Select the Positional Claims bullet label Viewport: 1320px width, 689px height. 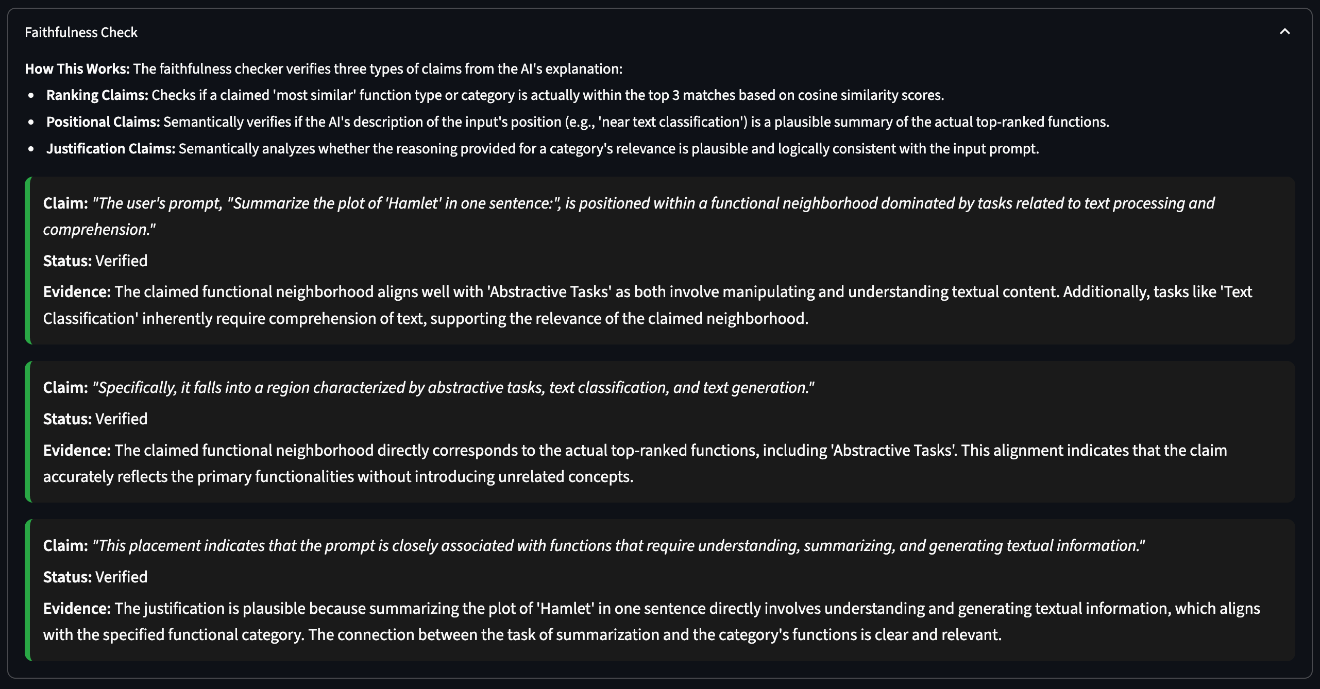point(103,122)
